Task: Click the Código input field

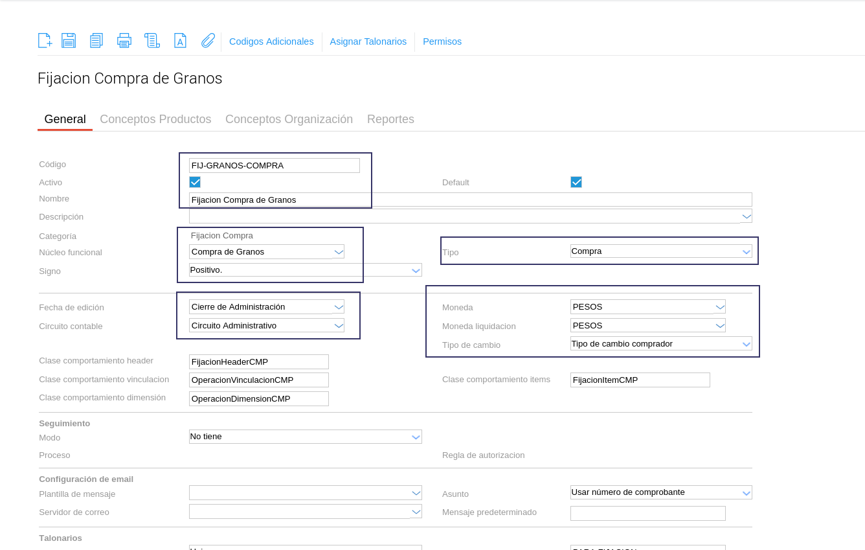Action: 274,165
